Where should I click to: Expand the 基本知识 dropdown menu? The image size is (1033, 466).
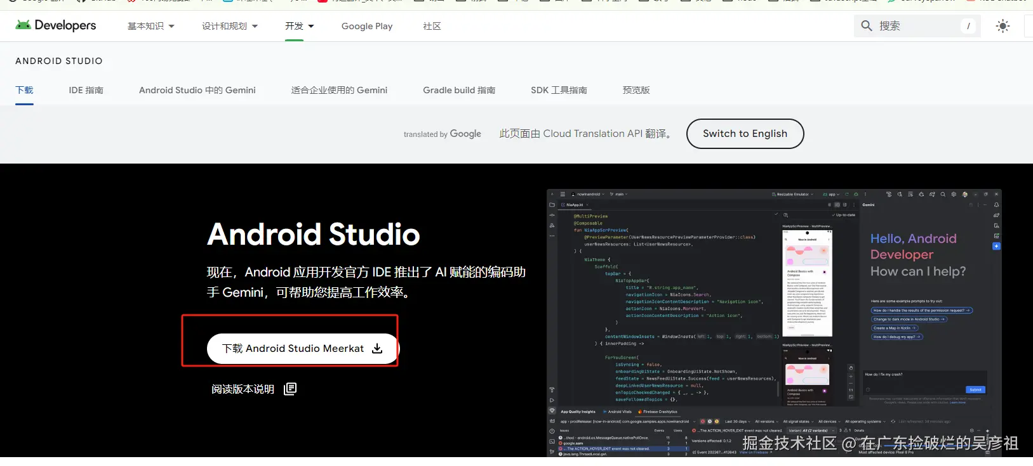(x=151, y=26)
